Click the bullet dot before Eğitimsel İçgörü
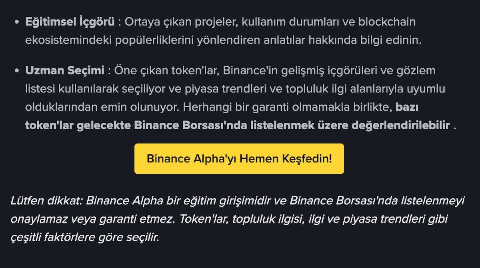480x268 pixels. 17,22
